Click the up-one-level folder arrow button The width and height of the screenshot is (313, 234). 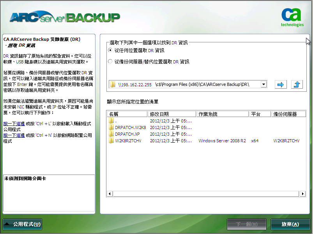click(x=297, y=85)
